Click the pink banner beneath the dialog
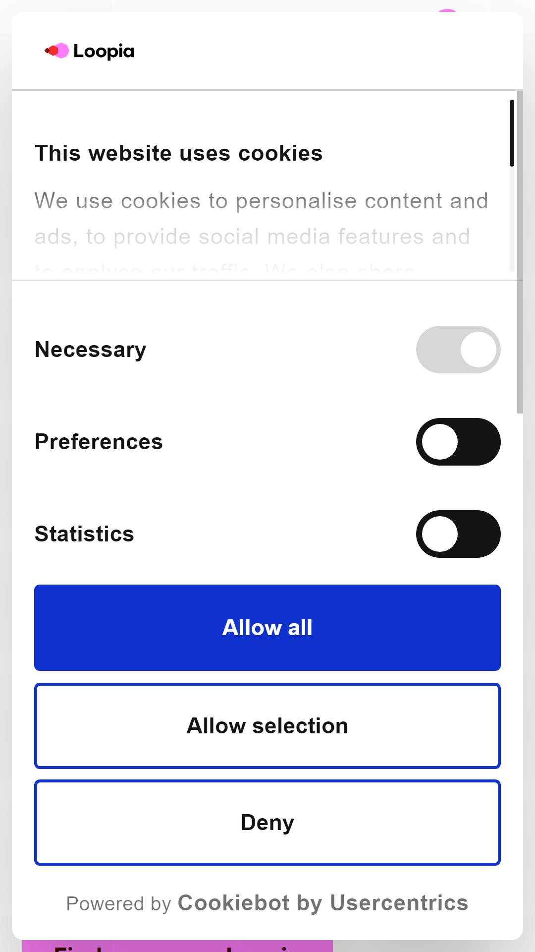The image size is (535, 952). click(x=177, y=946)
